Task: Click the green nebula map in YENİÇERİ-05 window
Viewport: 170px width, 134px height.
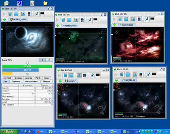Action: [81, 46]
